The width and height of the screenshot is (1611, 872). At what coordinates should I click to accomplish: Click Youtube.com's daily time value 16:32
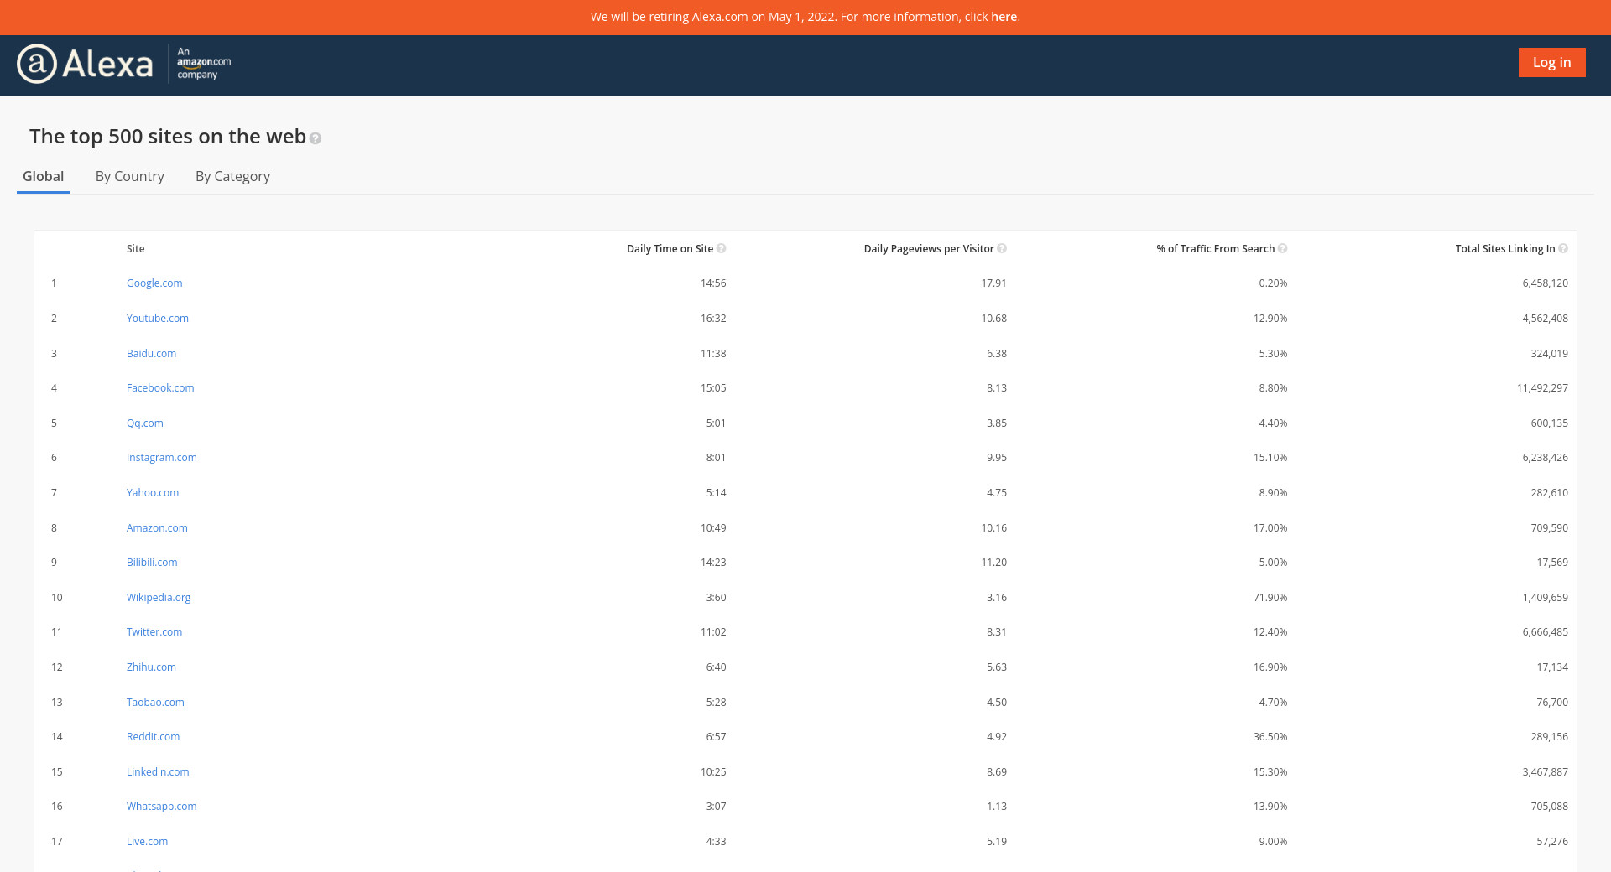click(x=713, y=319)
